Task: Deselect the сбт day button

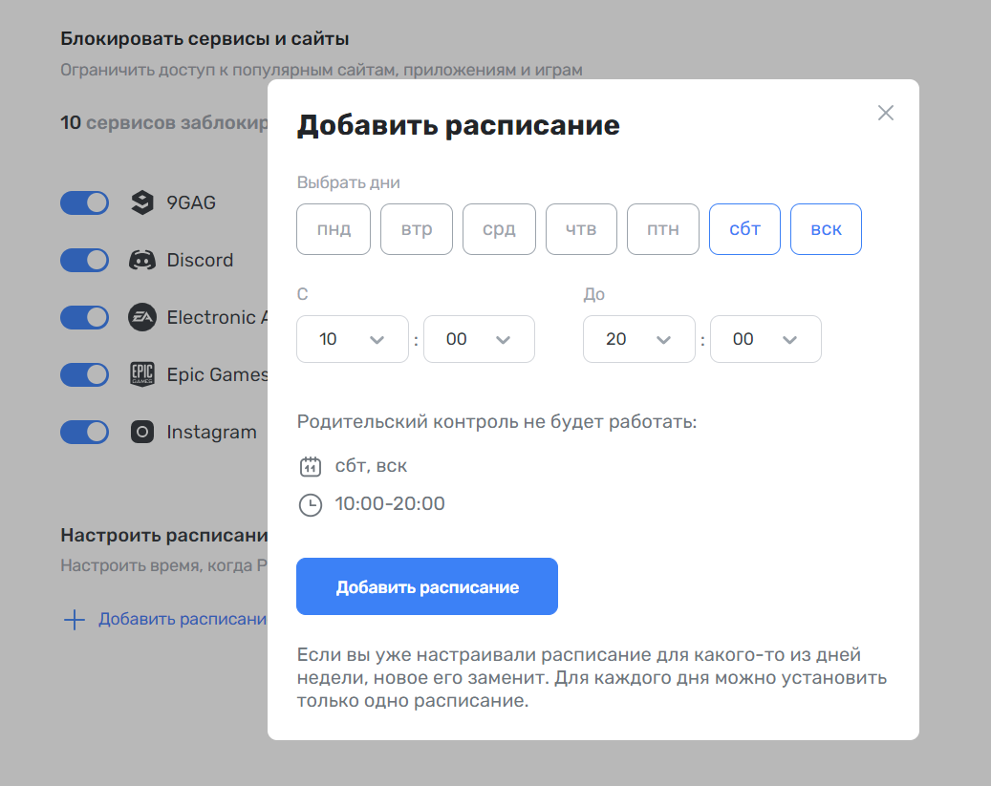Action: tap(744, 229)
